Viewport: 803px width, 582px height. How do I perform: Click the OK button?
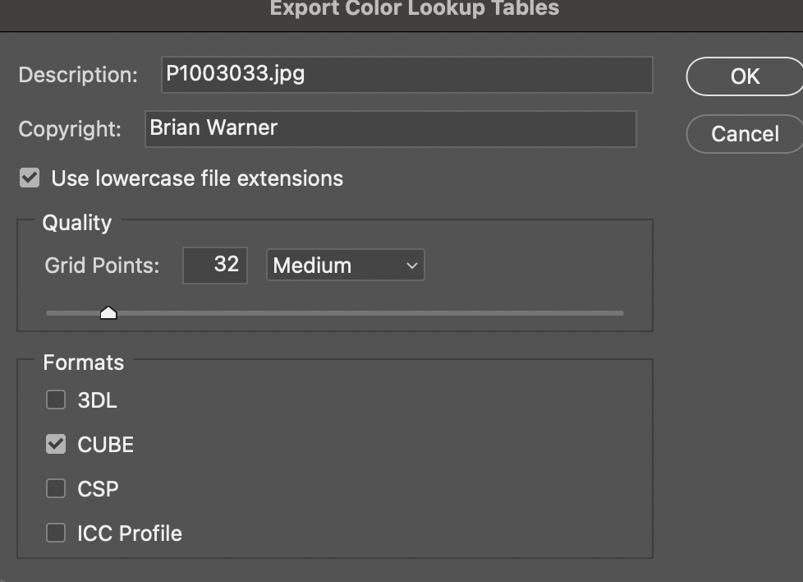744,76
